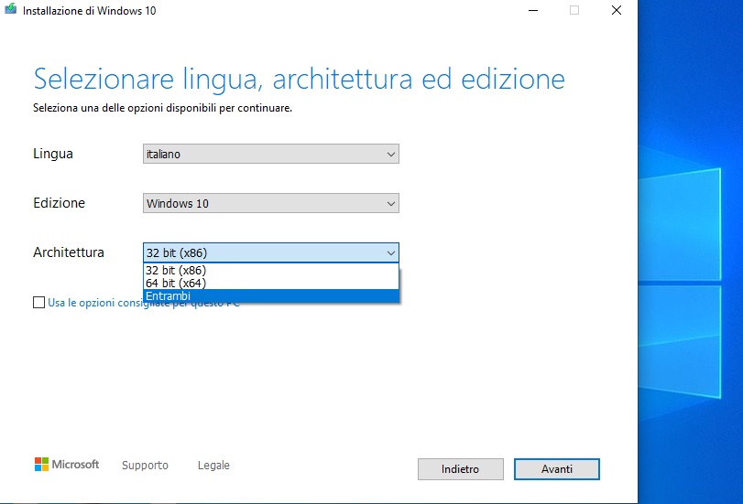The height and width of the screenshot is (504, 743).
Task: Close the Installazione di Windows 10 window
Action: click(617, 10)
